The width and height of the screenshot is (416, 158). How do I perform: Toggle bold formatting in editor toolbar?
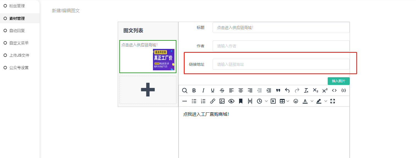pos(194,90)
